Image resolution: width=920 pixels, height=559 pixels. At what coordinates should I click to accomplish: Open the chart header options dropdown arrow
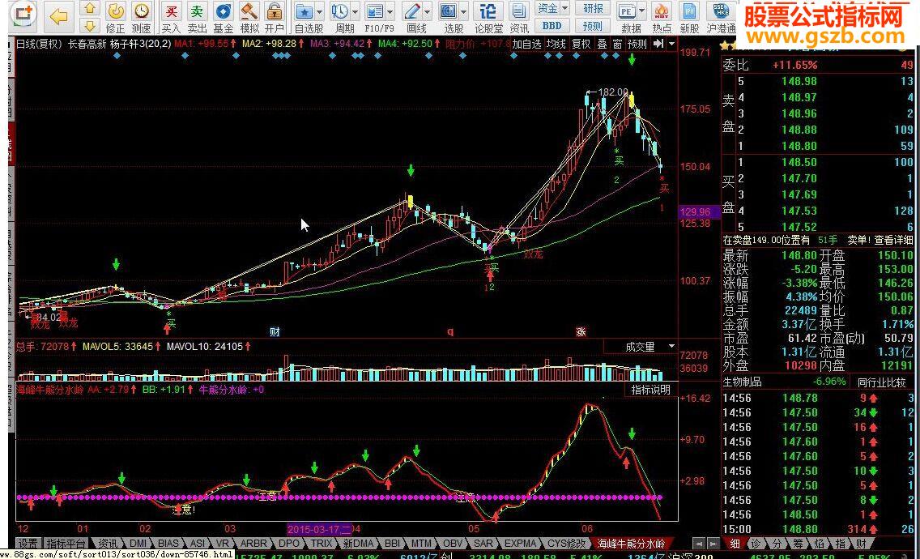[x=671, y=44]
